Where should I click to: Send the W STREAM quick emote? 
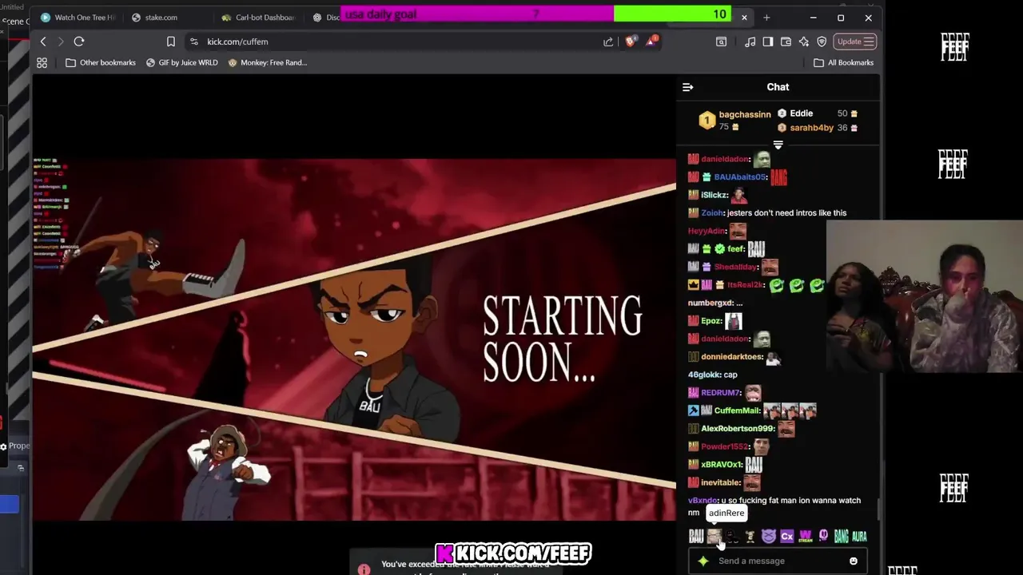[x=805, y=537]
